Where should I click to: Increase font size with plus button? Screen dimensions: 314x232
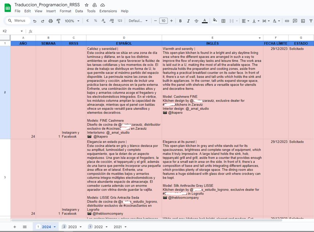point(172,21)
